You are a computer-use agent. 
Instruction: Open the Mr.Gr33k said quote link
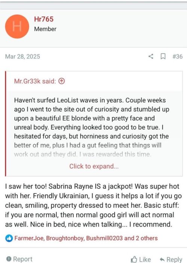tap(35, 81)
